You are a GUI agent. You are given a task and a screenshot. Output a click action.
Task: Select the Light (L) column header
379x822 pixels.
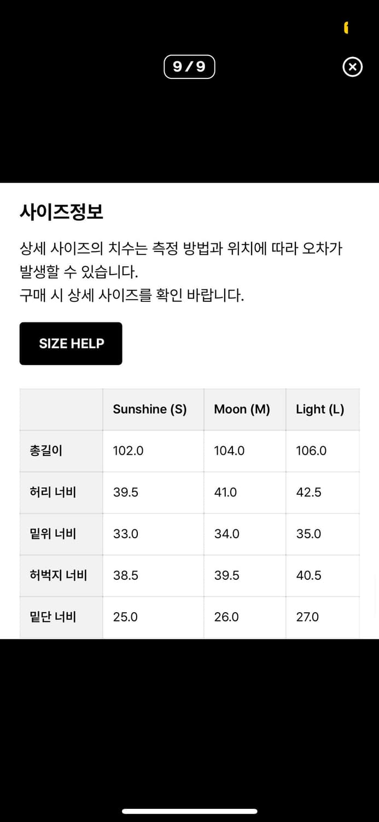point(320,409)
